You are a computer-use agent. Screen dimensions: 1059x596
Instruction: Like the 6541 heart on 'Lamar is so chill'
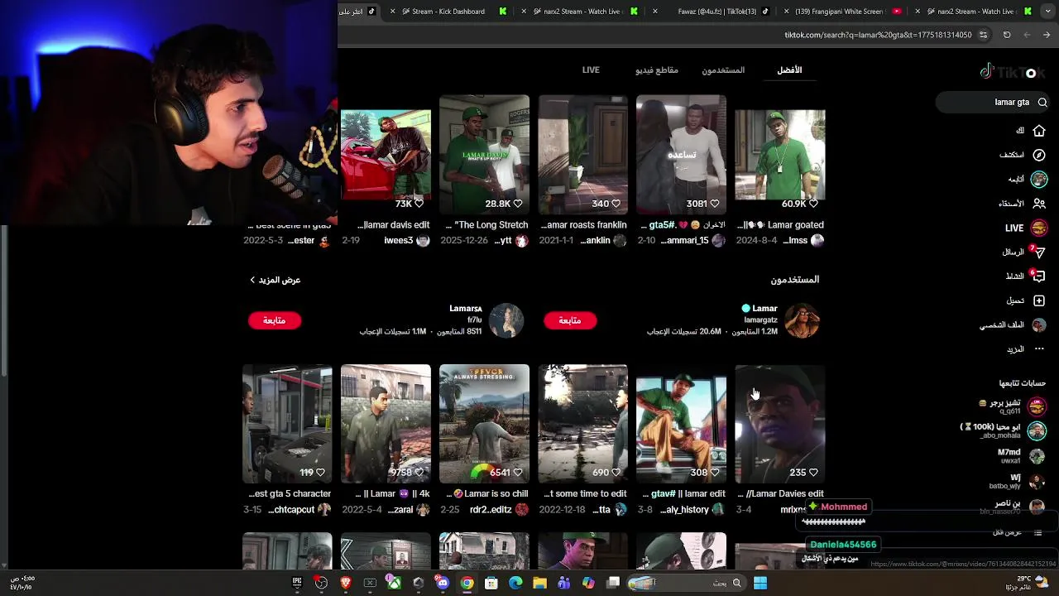pos(517,473)
